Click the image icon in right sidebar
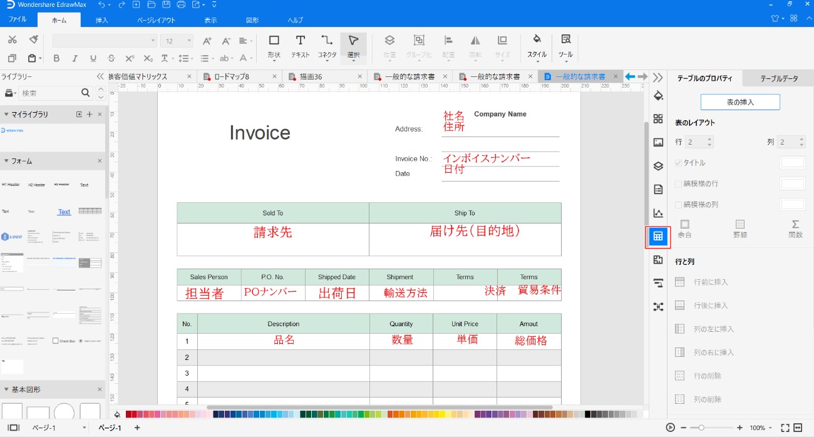 658,141
